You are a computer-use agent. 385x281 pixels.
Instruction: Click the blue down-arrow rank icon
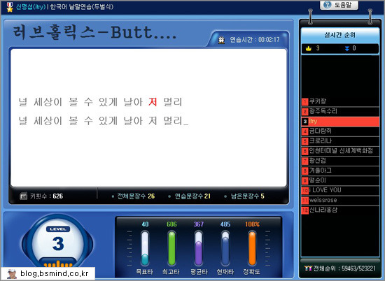point(347,48)
